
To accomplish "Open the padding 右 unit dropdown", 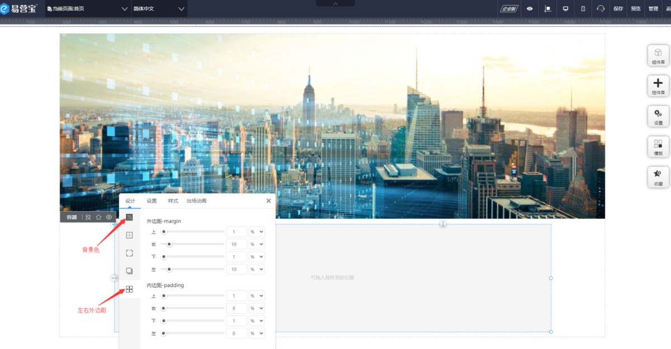I will tap(257, 308).
